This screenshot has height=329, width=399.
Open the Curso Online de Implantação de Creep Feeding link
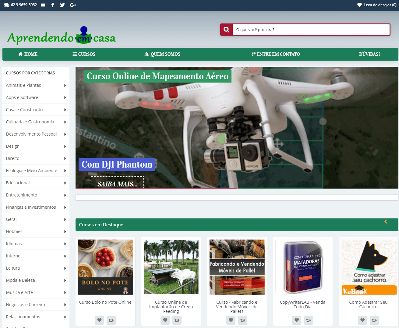coord(171,307)
